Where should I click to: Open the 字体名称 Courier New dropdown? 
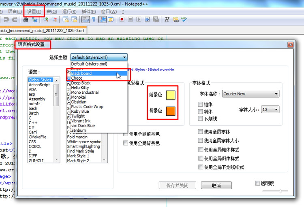pos(250,94)
